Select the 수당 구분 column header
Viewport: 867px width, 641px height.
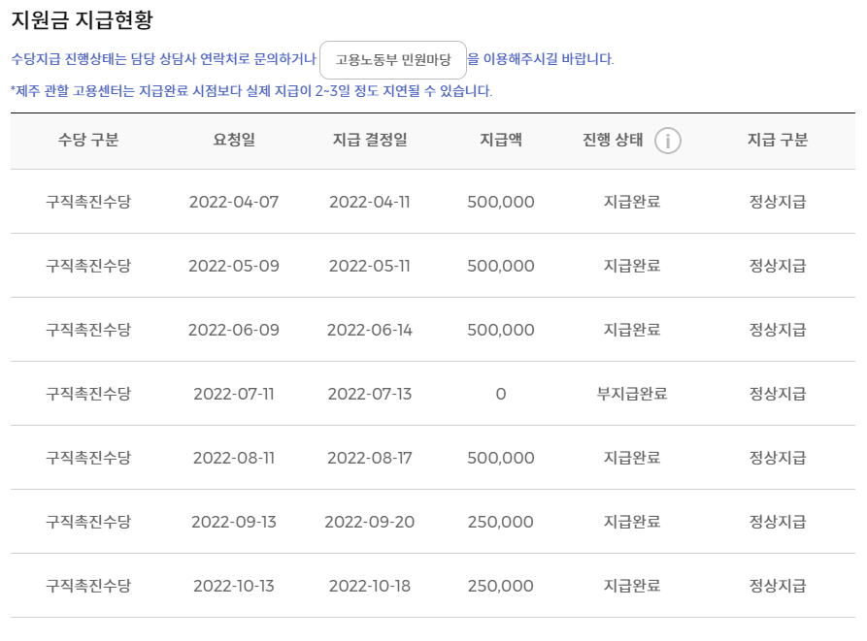tap(89, 140)
